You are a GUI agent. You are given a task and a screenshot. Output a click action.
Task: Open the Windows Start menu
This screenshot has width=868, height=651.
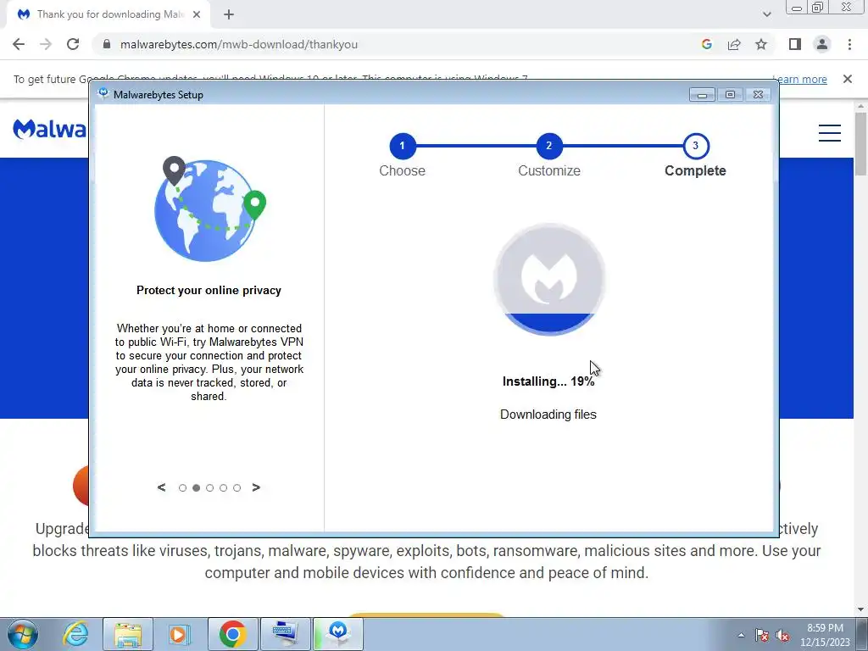(23, 634)
